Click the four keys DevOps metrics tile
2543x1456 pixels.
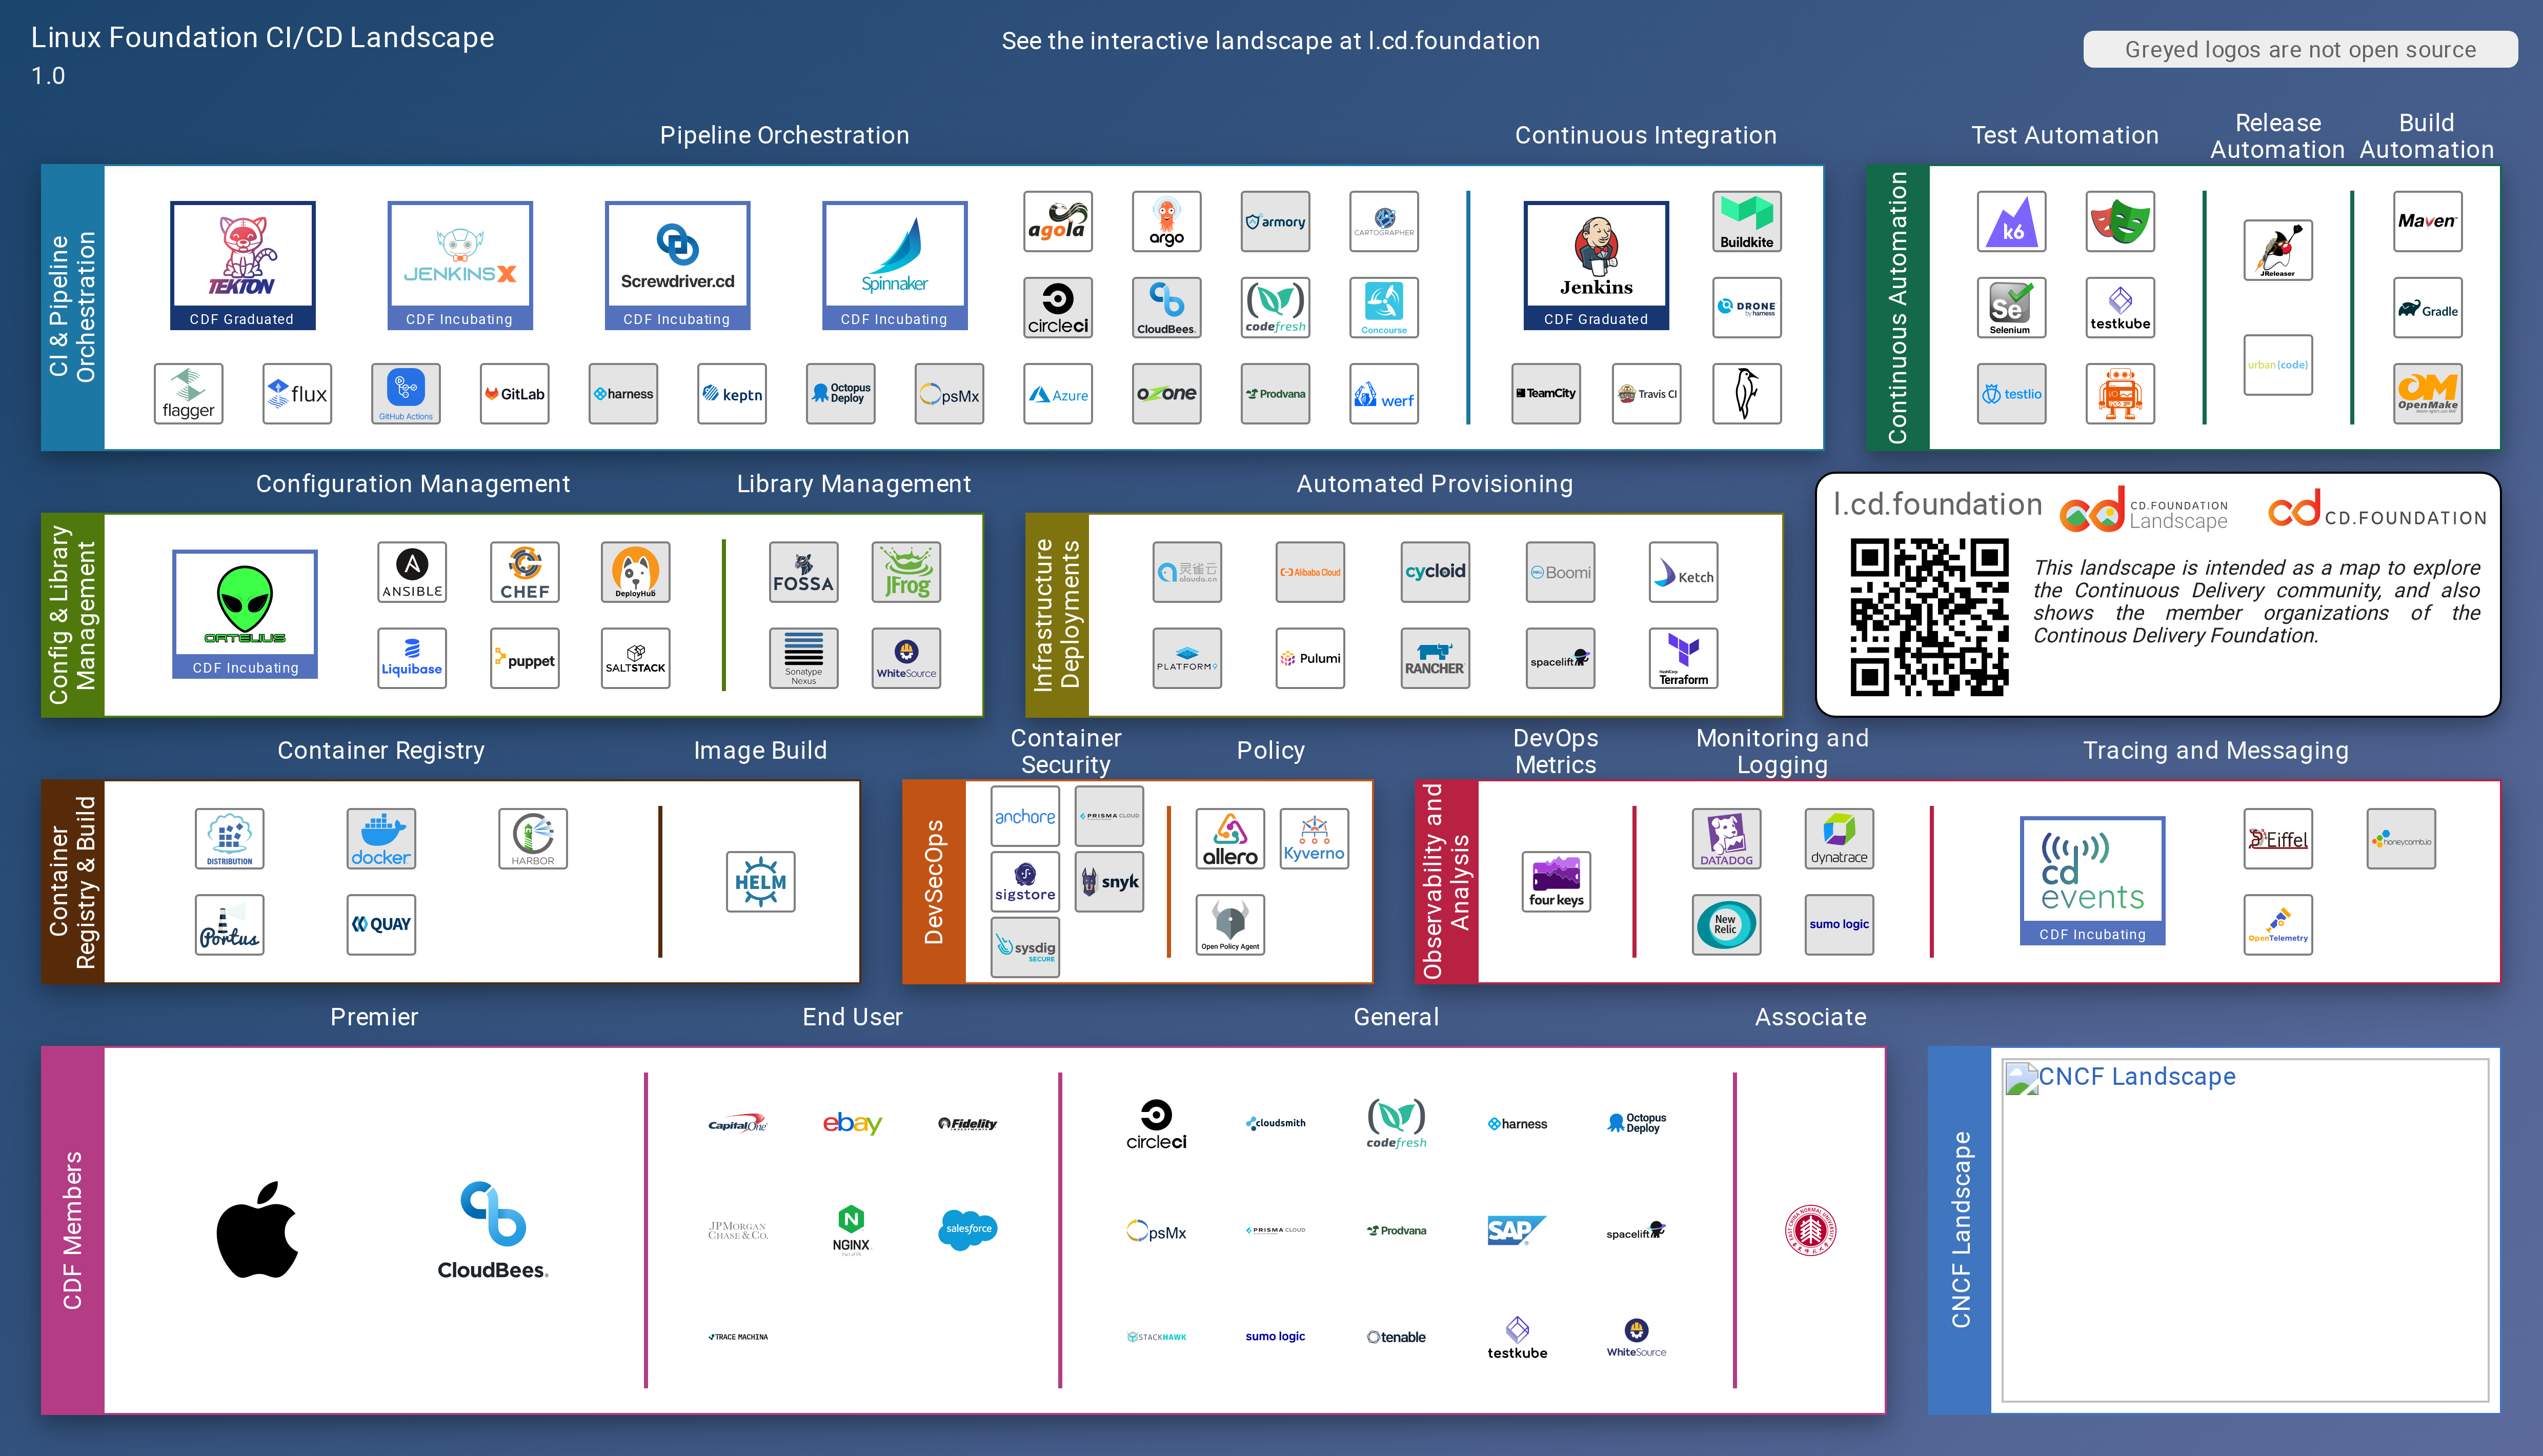pos(1557,881)
